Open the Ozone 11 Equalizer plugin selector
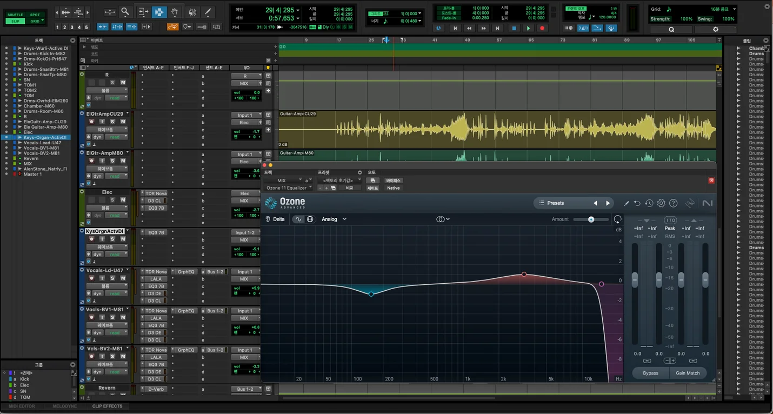The image size is (773, 414). click(289, 188)
